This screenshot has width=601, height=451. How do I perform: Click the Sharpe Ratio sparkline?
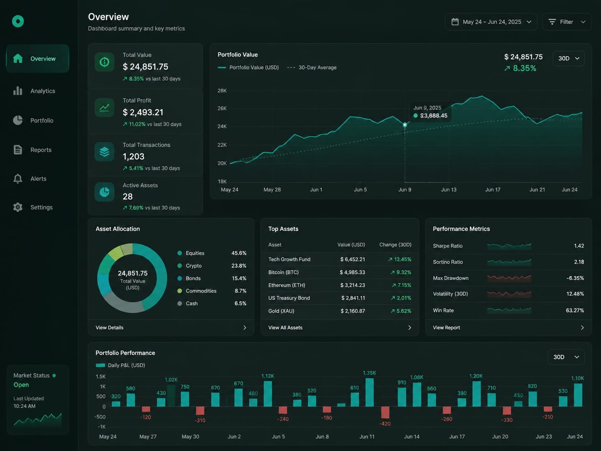tap(509, 246)
